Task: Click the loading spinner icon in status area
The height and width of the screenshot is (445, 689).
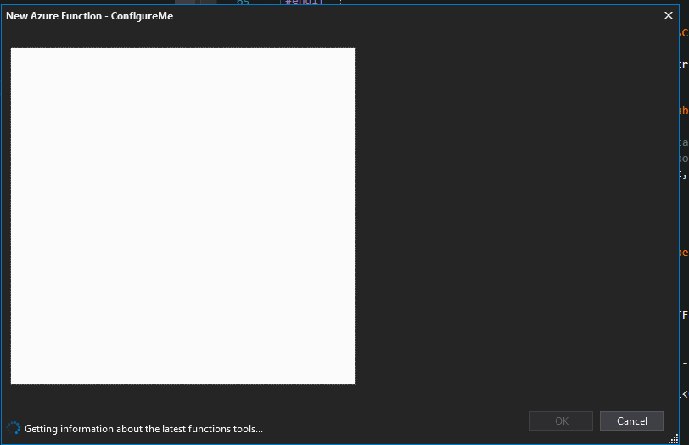Action: click(14, 428)
